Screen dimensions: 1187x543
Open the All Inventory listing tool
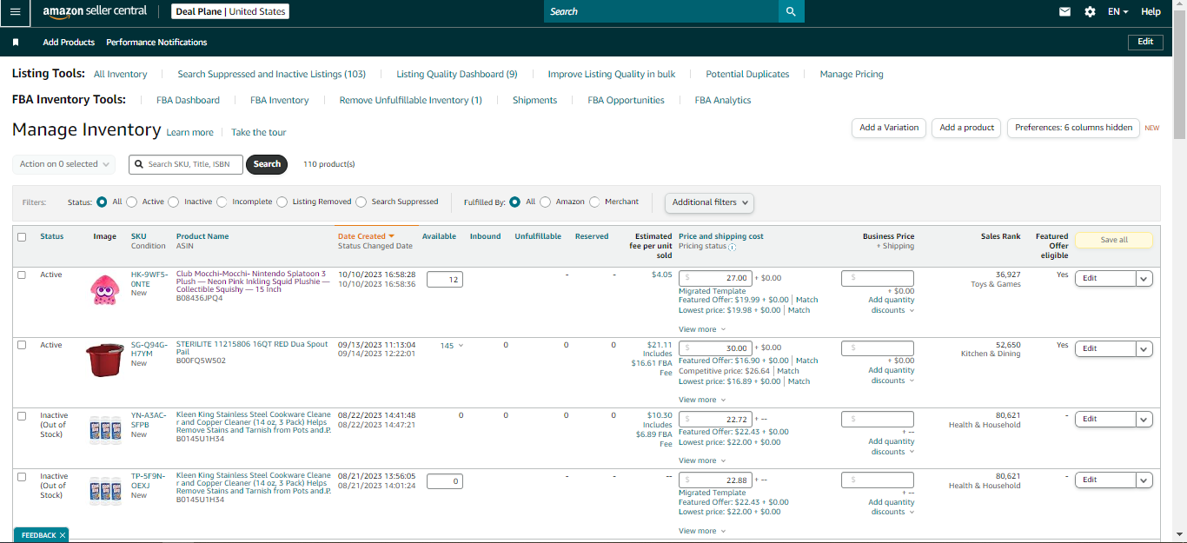(x=121, y=75)
